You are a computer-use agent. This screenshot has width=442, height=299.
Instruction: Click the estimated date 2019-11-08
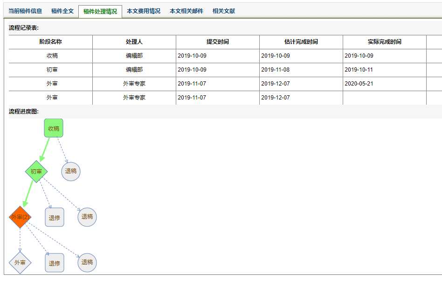[276, 70]
